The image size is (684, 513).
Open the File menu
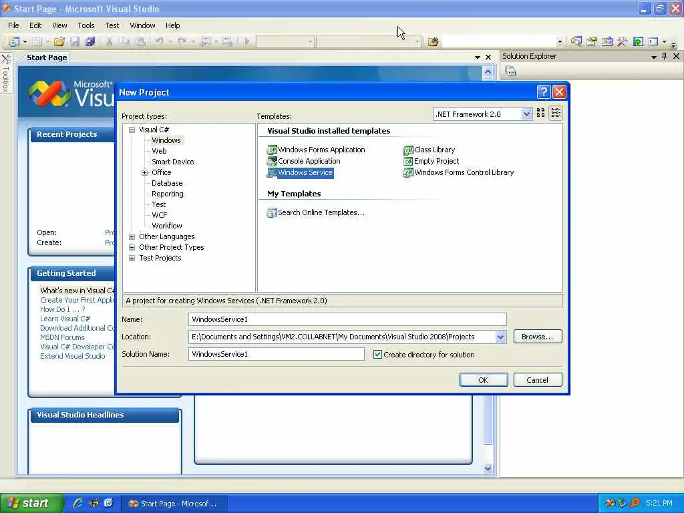coord(13,25)
